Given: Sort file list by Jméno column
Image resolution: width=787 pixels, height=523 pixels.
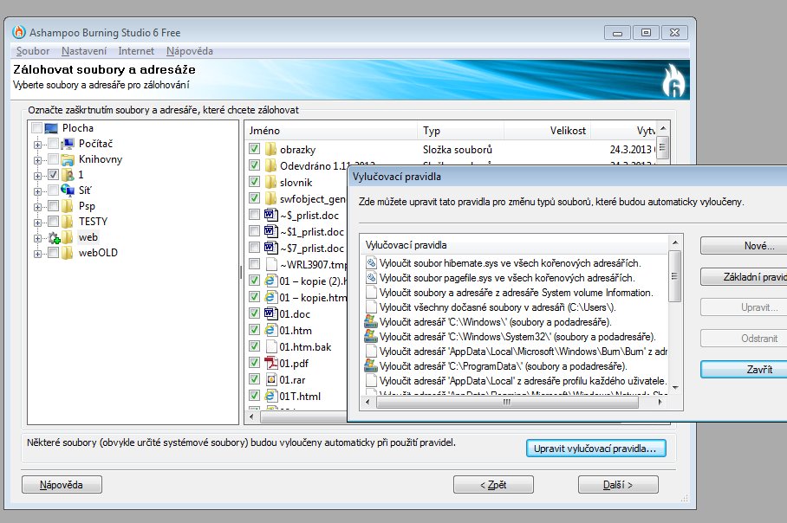Looking at the screenshot, I should click(331, 131).
